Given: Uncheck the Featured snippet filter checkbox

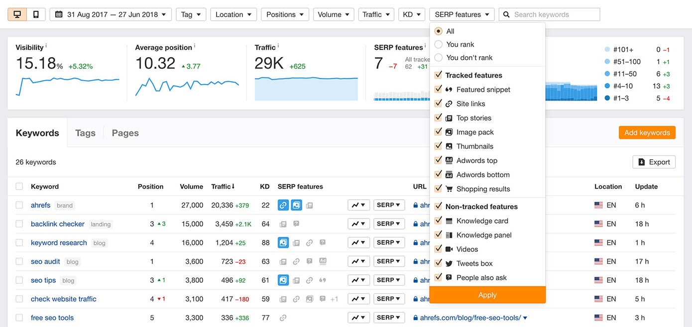Looking at the screenshot, I should 439,89.
